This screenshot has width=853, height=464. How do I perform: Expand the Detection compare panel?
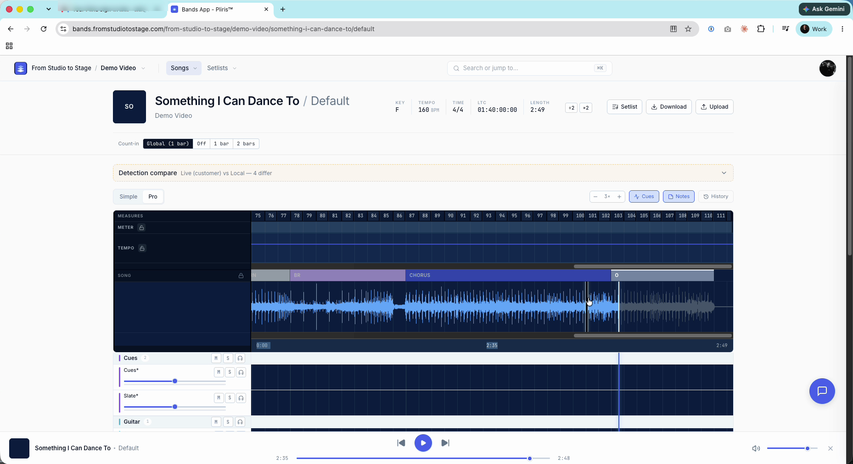[724, 173]
